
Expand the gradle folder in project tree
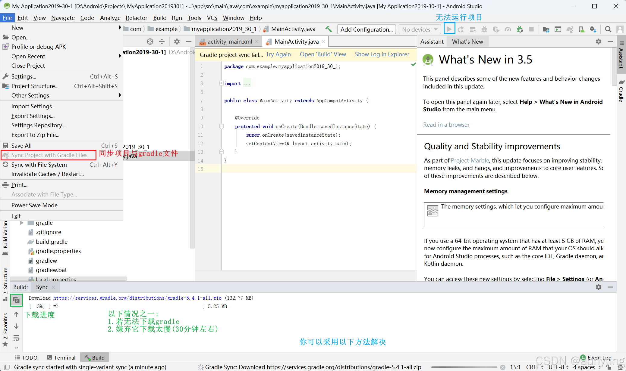pos(22,223)
